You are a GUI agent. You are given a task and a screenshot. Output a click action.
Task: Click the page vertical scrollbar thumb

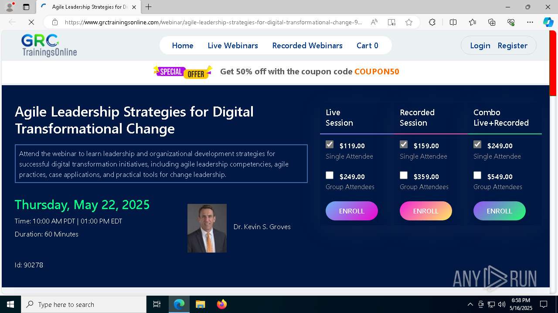point(553,63)
